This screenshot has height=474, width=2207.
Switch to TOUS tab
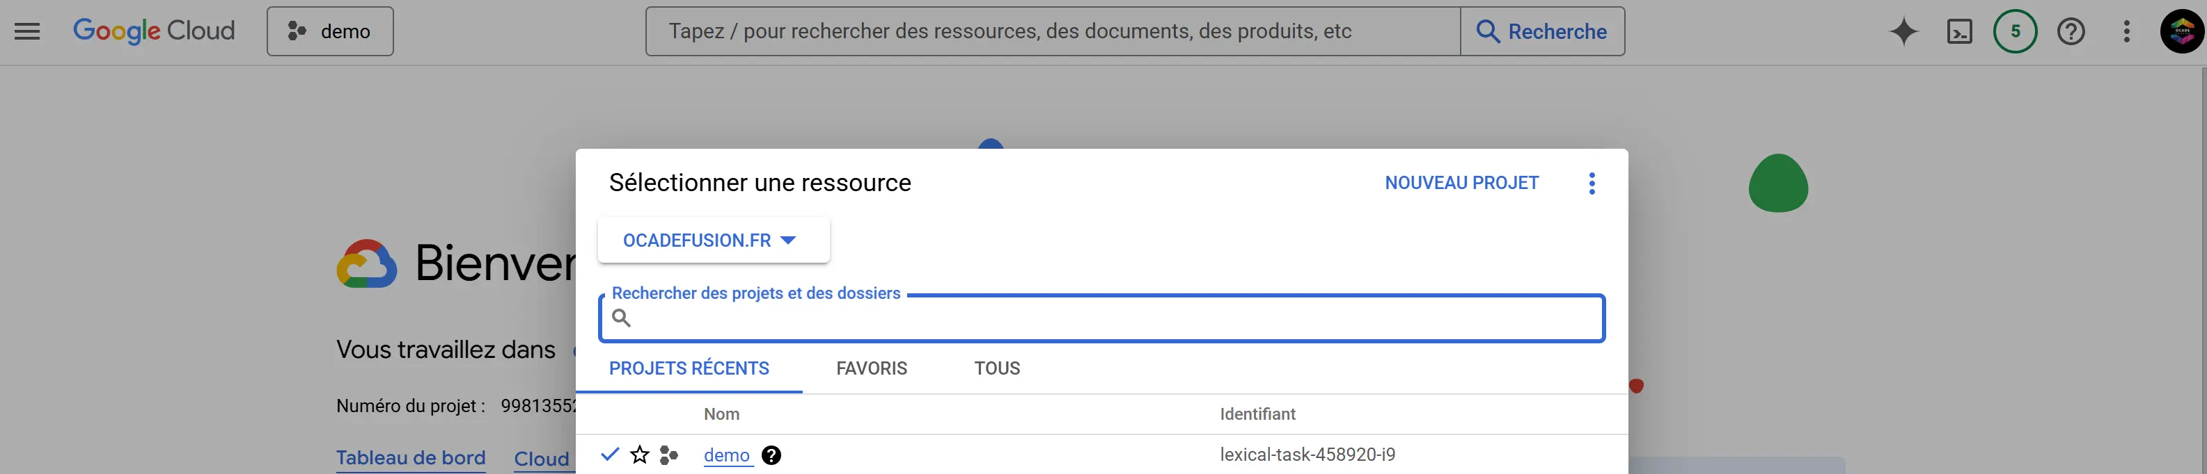(997, 369)
